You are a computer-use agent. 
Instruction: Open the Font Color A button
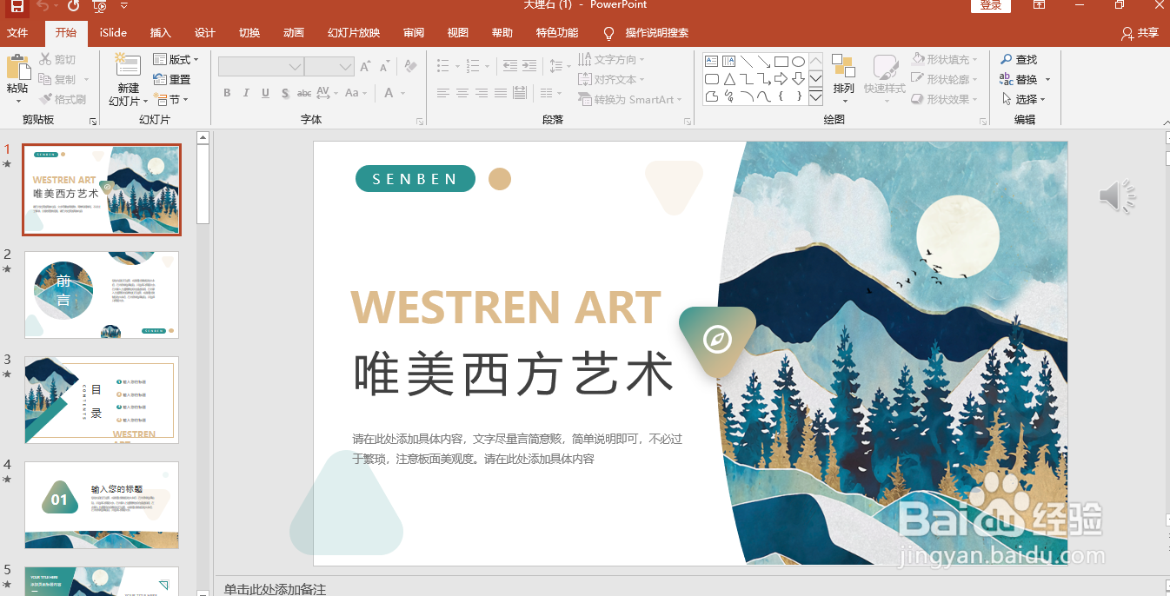click(389, 93)
